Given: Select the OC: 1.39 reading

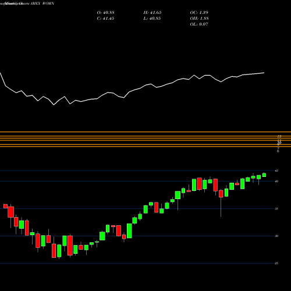Looking at the screenshot, I should 199,13.
